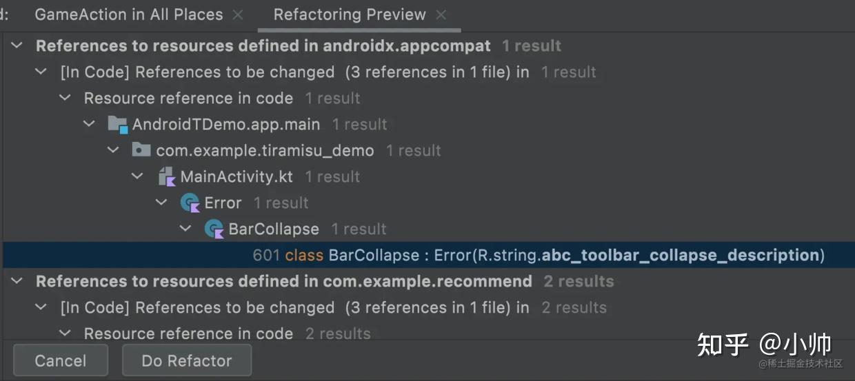
Task: Collapse the Error class node arrow
Action: point(161,203)
